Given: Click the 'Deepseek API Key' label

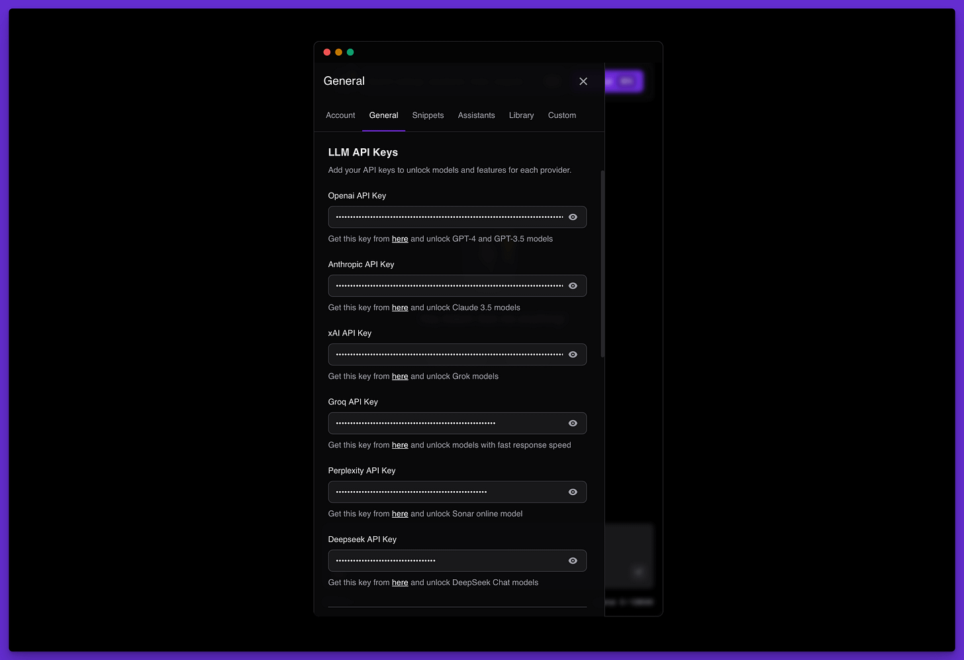Looking at the screenshot, I should 362,540.
